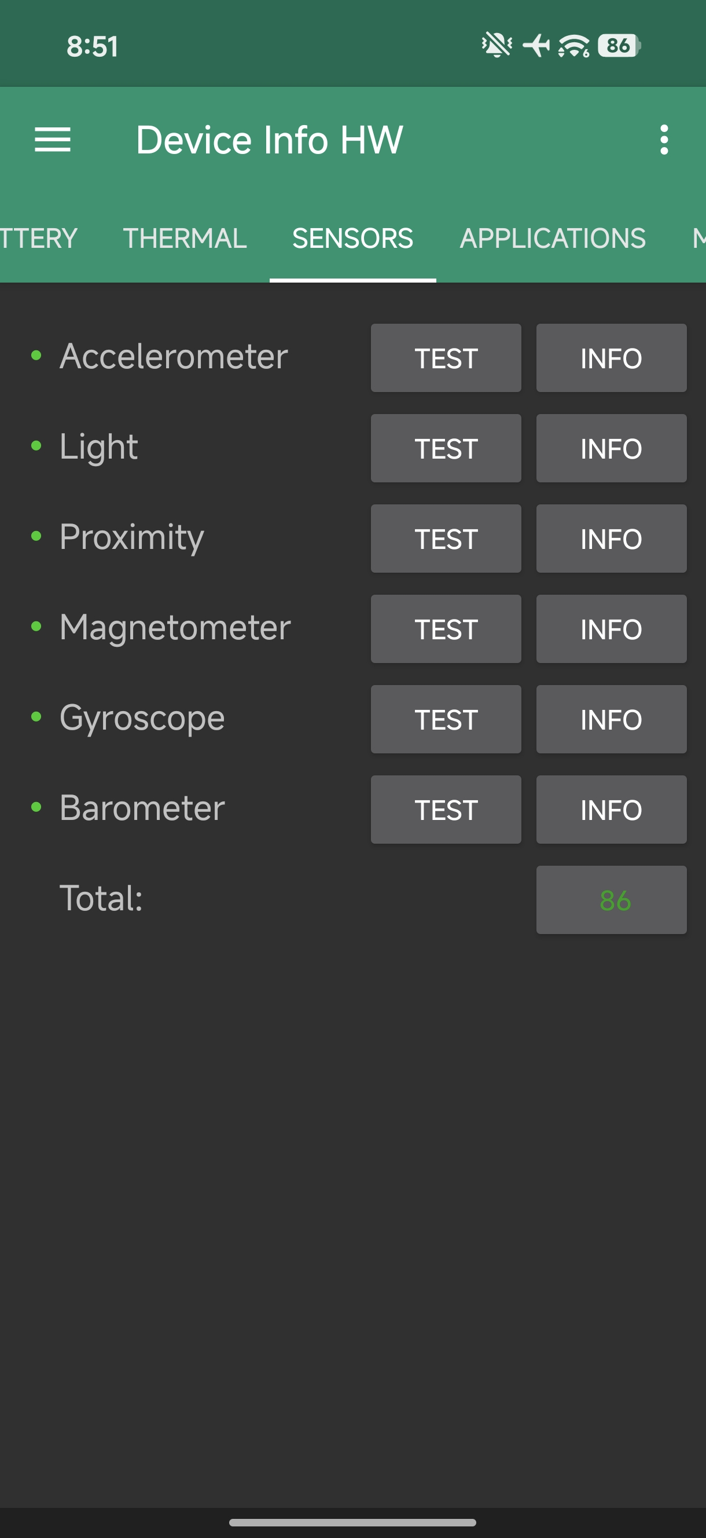Select the Sensors tab
Screen dimensions: 706x1538
(x=352, y=238)
